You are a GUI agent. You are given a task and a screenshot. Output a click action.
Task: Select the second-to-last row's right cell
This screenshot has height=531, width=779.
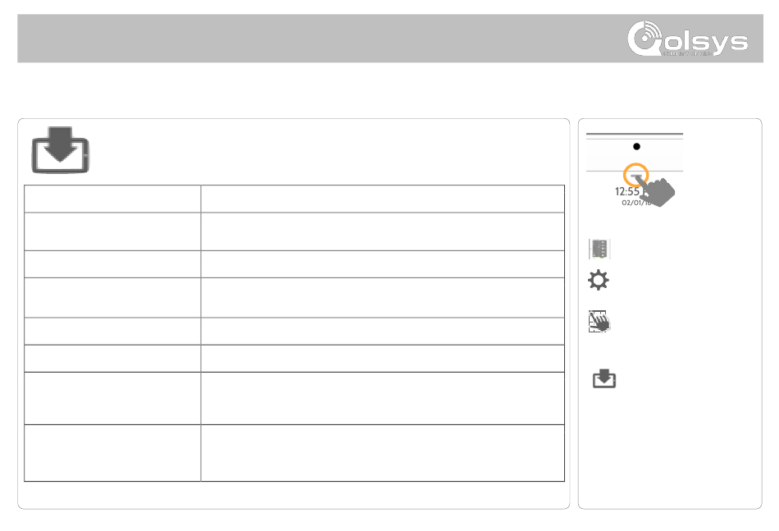(383, 398)
